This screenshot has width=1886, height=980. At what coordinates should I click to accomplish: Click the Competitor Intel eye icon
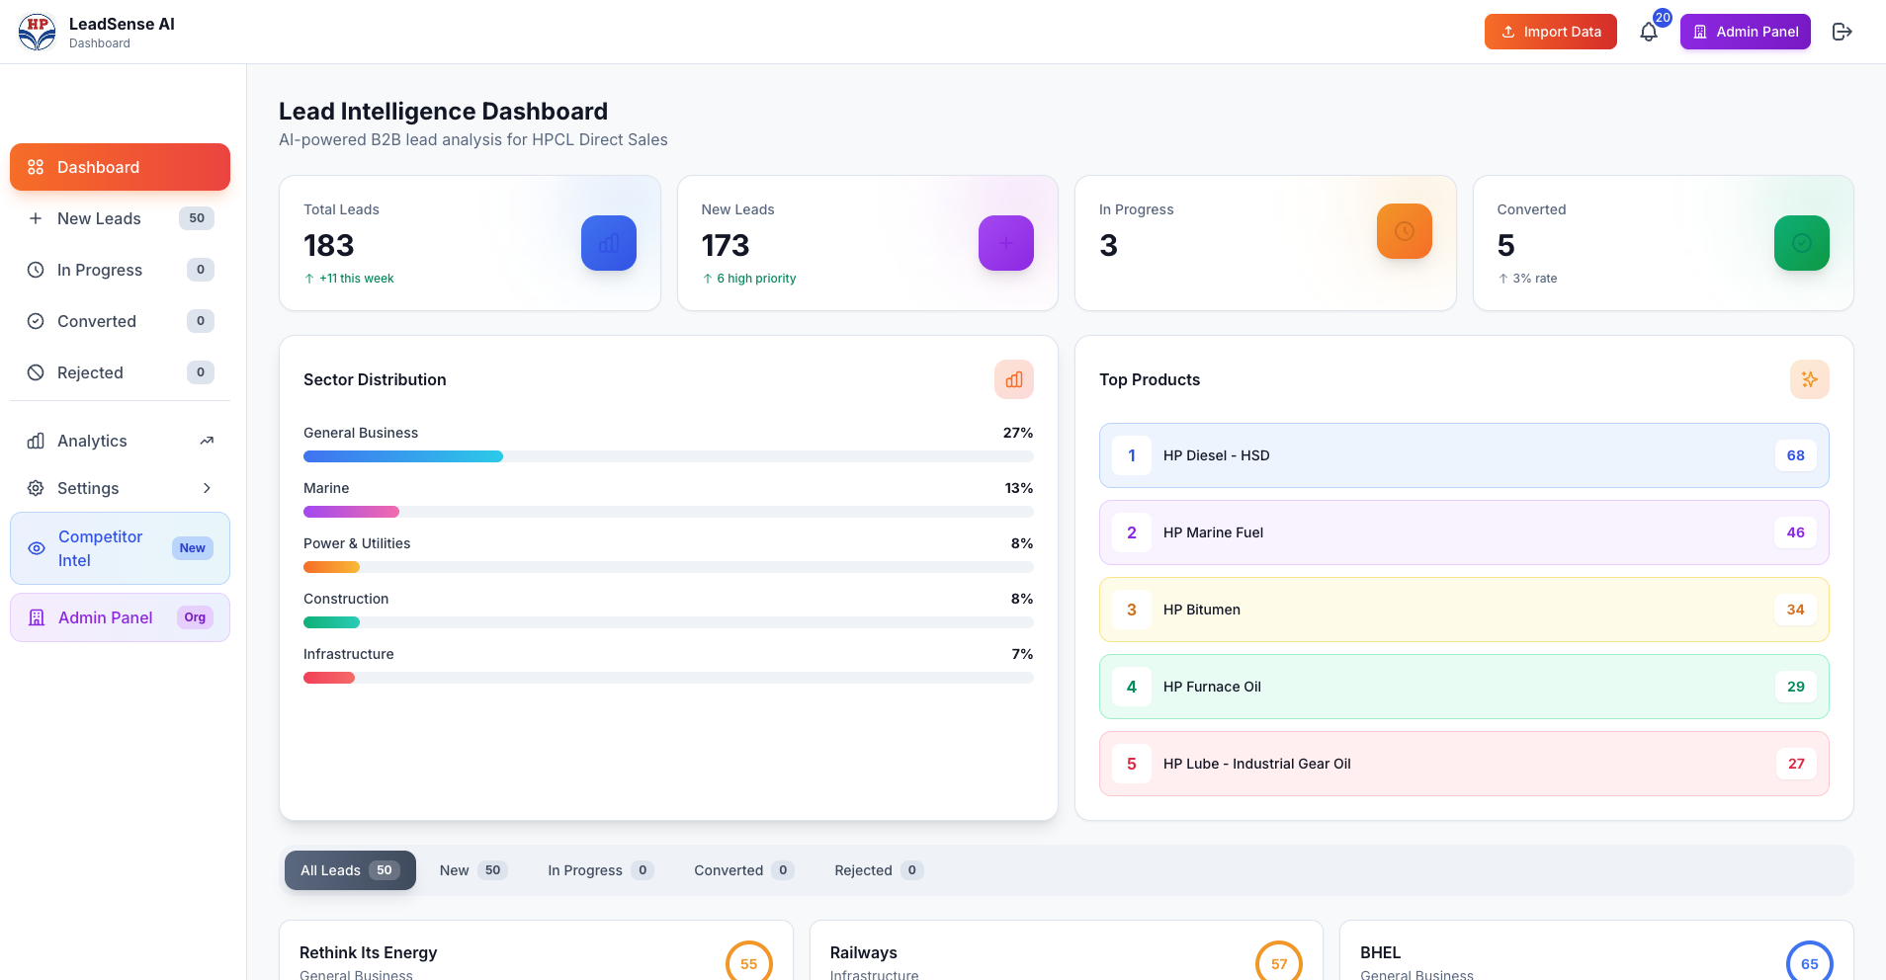[x=37, y=548]
